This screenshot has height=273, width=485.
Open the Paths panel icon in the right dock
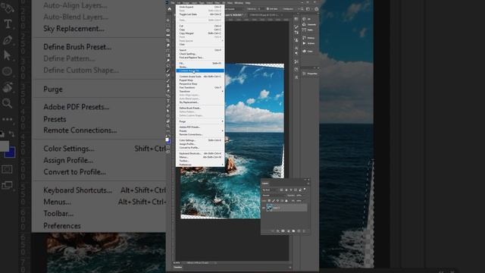point(304,30)
